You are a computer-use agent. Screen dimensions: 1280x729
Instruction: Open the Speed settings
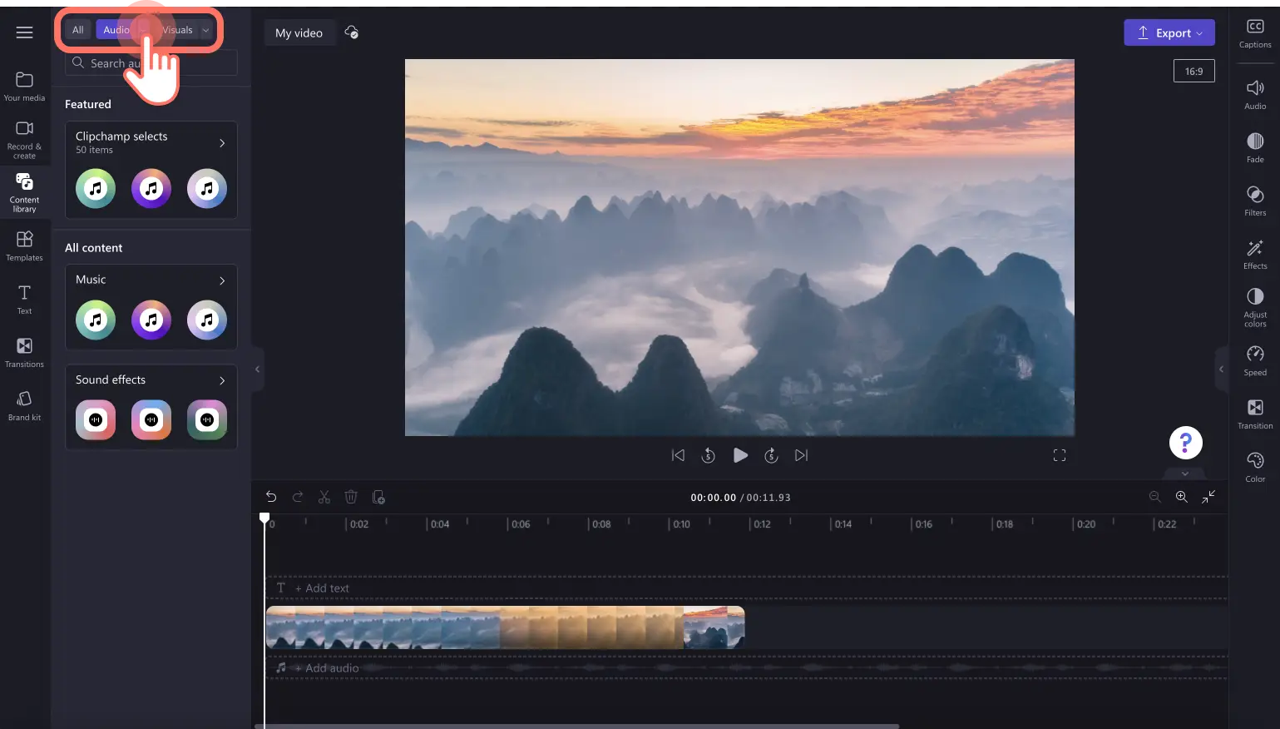pos(1255,360)
